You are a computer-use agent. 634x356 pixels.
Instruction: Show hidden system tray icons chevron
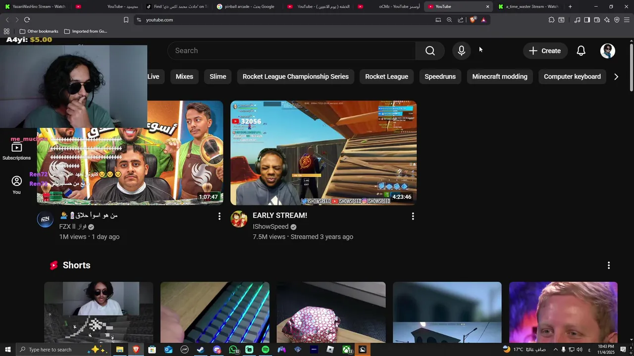pos(555,350)
